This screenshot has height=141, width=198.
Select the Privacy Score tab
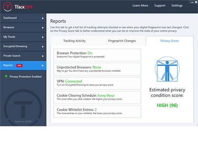170,41
